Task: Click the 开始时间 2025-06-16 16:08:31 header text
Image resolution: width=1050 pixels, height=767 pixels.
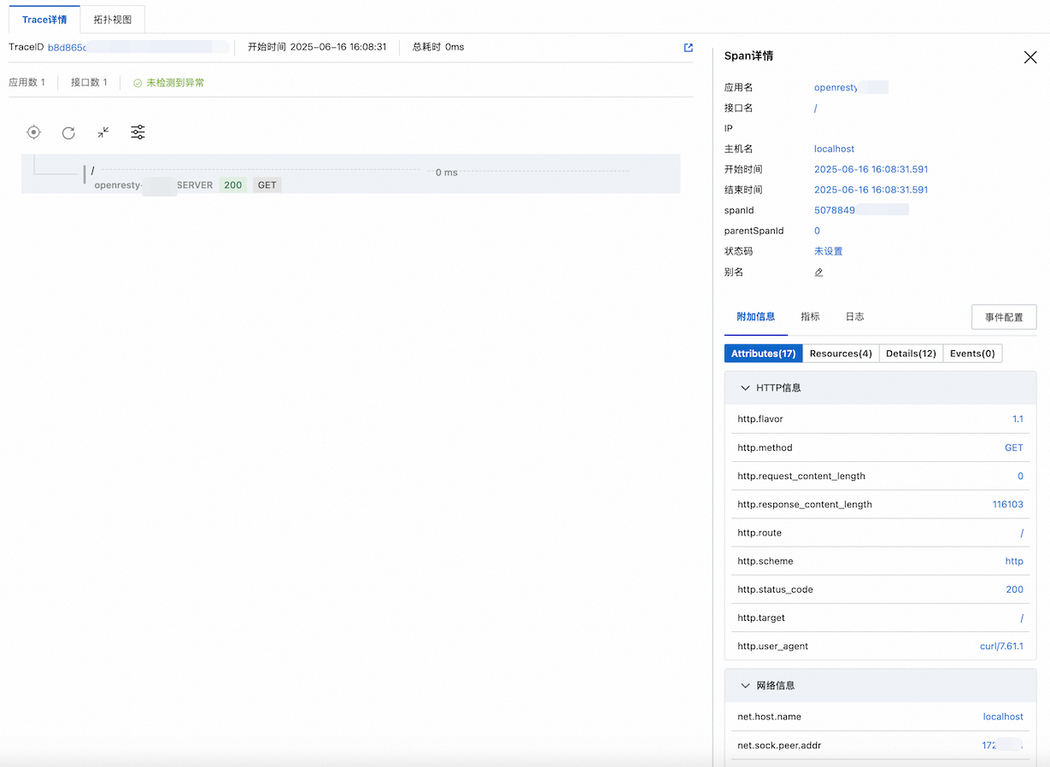Action: (317, 47)
